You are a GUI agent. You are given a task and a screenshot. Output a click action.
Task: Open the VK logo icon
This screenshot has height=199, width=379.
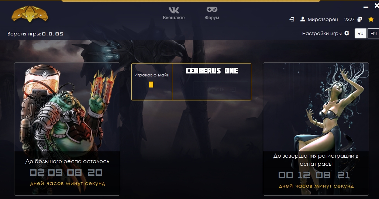(x=174, y=10)
